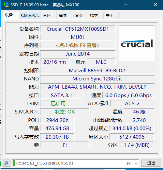The image size is (163, 170).
Task: Minimize the SSD-Z window
Action: [x=126, y=5]
